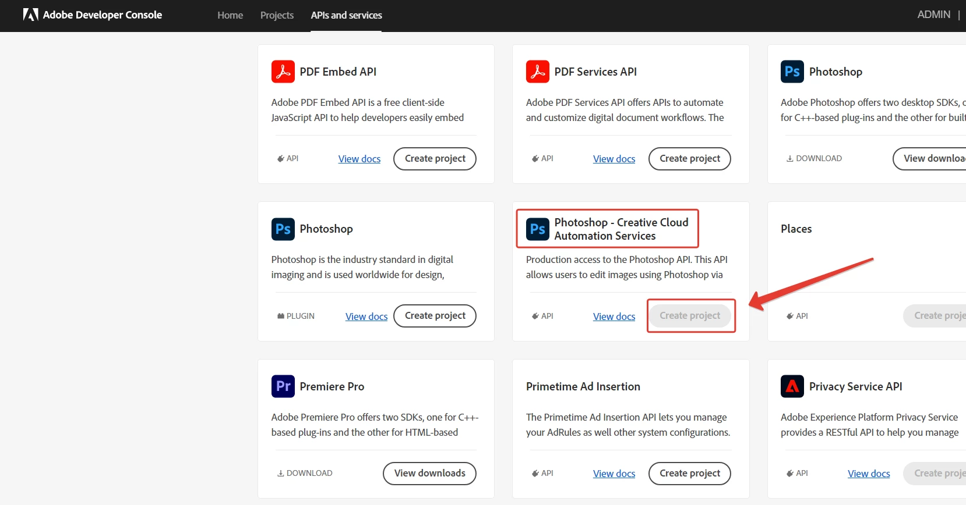Screen dimensions: 966x505
Task: Click the API plug icon on Places card
Action: pyautogui.click(x=790, y=316)
